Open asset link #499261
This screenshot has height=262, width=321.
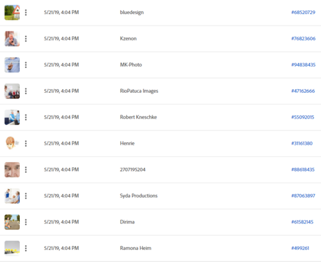[x=300, y=248]
